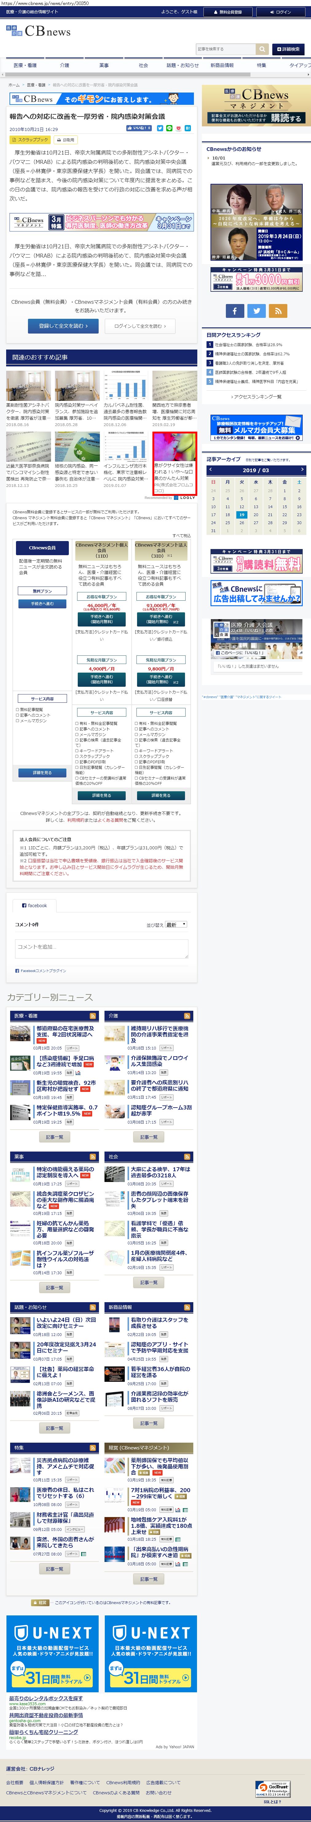Open the 広告出稿してみませんか banner
Viewport: 311px width, 1822px height.
click(257, 593)
